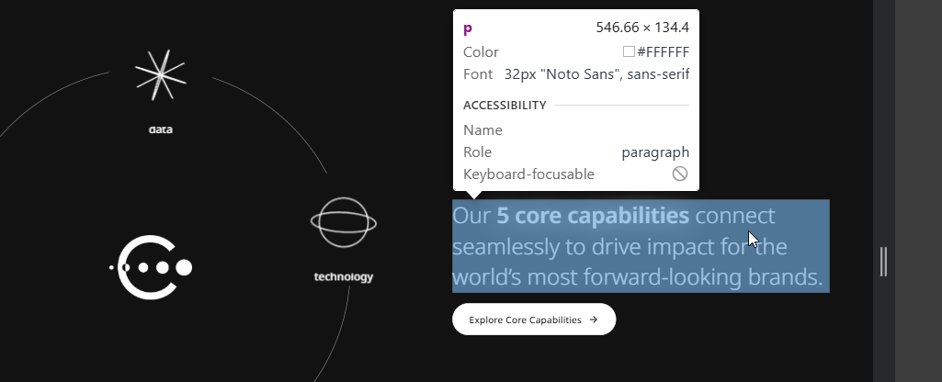Screen dimensions: 942x382
Task: Click the Keyboard-focusable label in tooltip
Action: (x=528, y=174)
